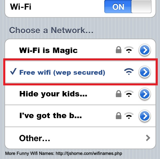Open the Other... network option
This screenshot has height=159, width=160.
pos(80,138)
